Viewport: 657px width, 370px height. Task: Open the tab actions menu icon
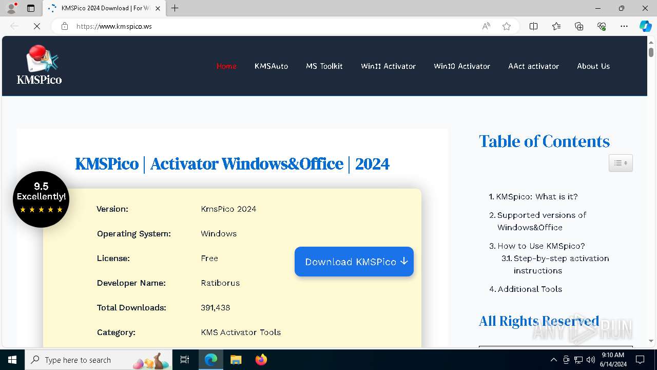coord(31,8)
